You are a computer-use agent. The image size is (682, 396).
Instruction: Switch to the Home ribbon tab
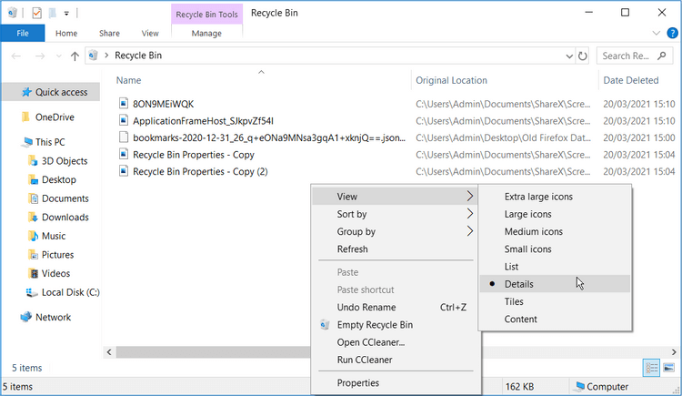pos(66,33)
